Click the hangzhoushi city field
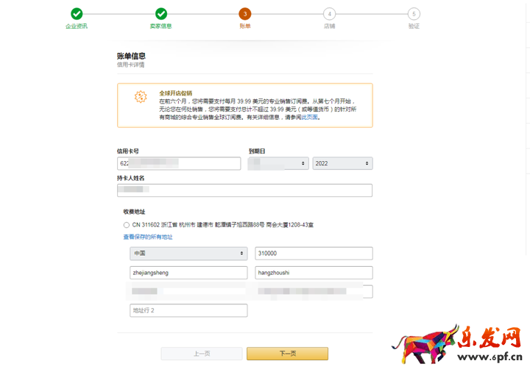Screen dimensions: 530x372 pos(314,273)
